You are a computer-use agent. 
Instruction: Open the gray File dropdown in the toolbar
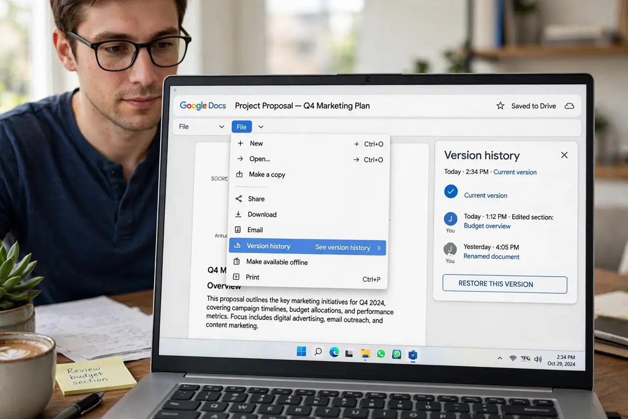(x=201, y=127)
